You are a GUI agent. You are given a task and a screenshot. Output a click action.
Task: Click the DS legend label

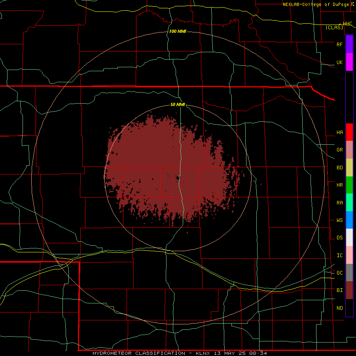point(339,238)
